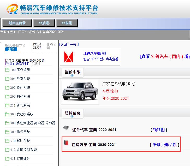Open folder icon for 100 服务信息

[7, 70]
